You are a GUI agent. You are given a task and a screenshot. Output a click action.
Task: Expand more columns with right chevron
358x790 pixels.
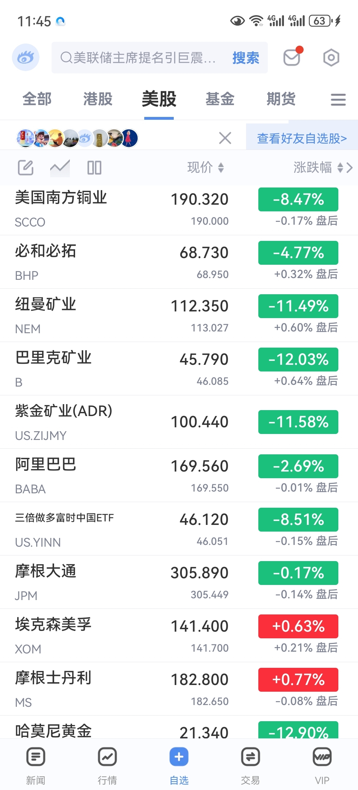coord(350,167)
